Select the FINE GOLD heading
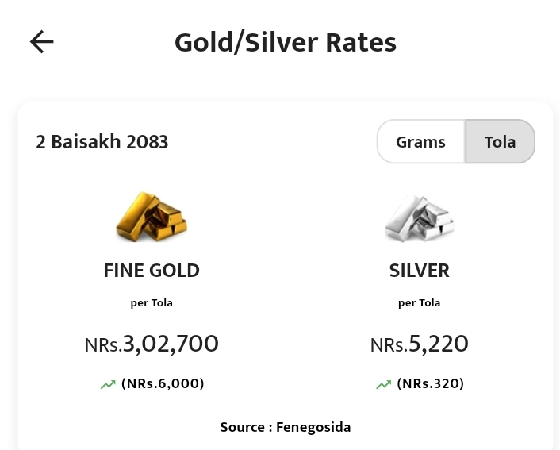560x450 pixels. [152, 271]
